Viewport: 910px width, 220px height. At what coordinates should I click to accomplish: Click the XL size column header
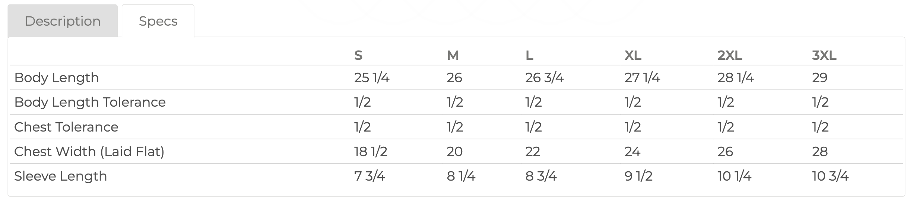pyautogui.click(x=633, y=55)
